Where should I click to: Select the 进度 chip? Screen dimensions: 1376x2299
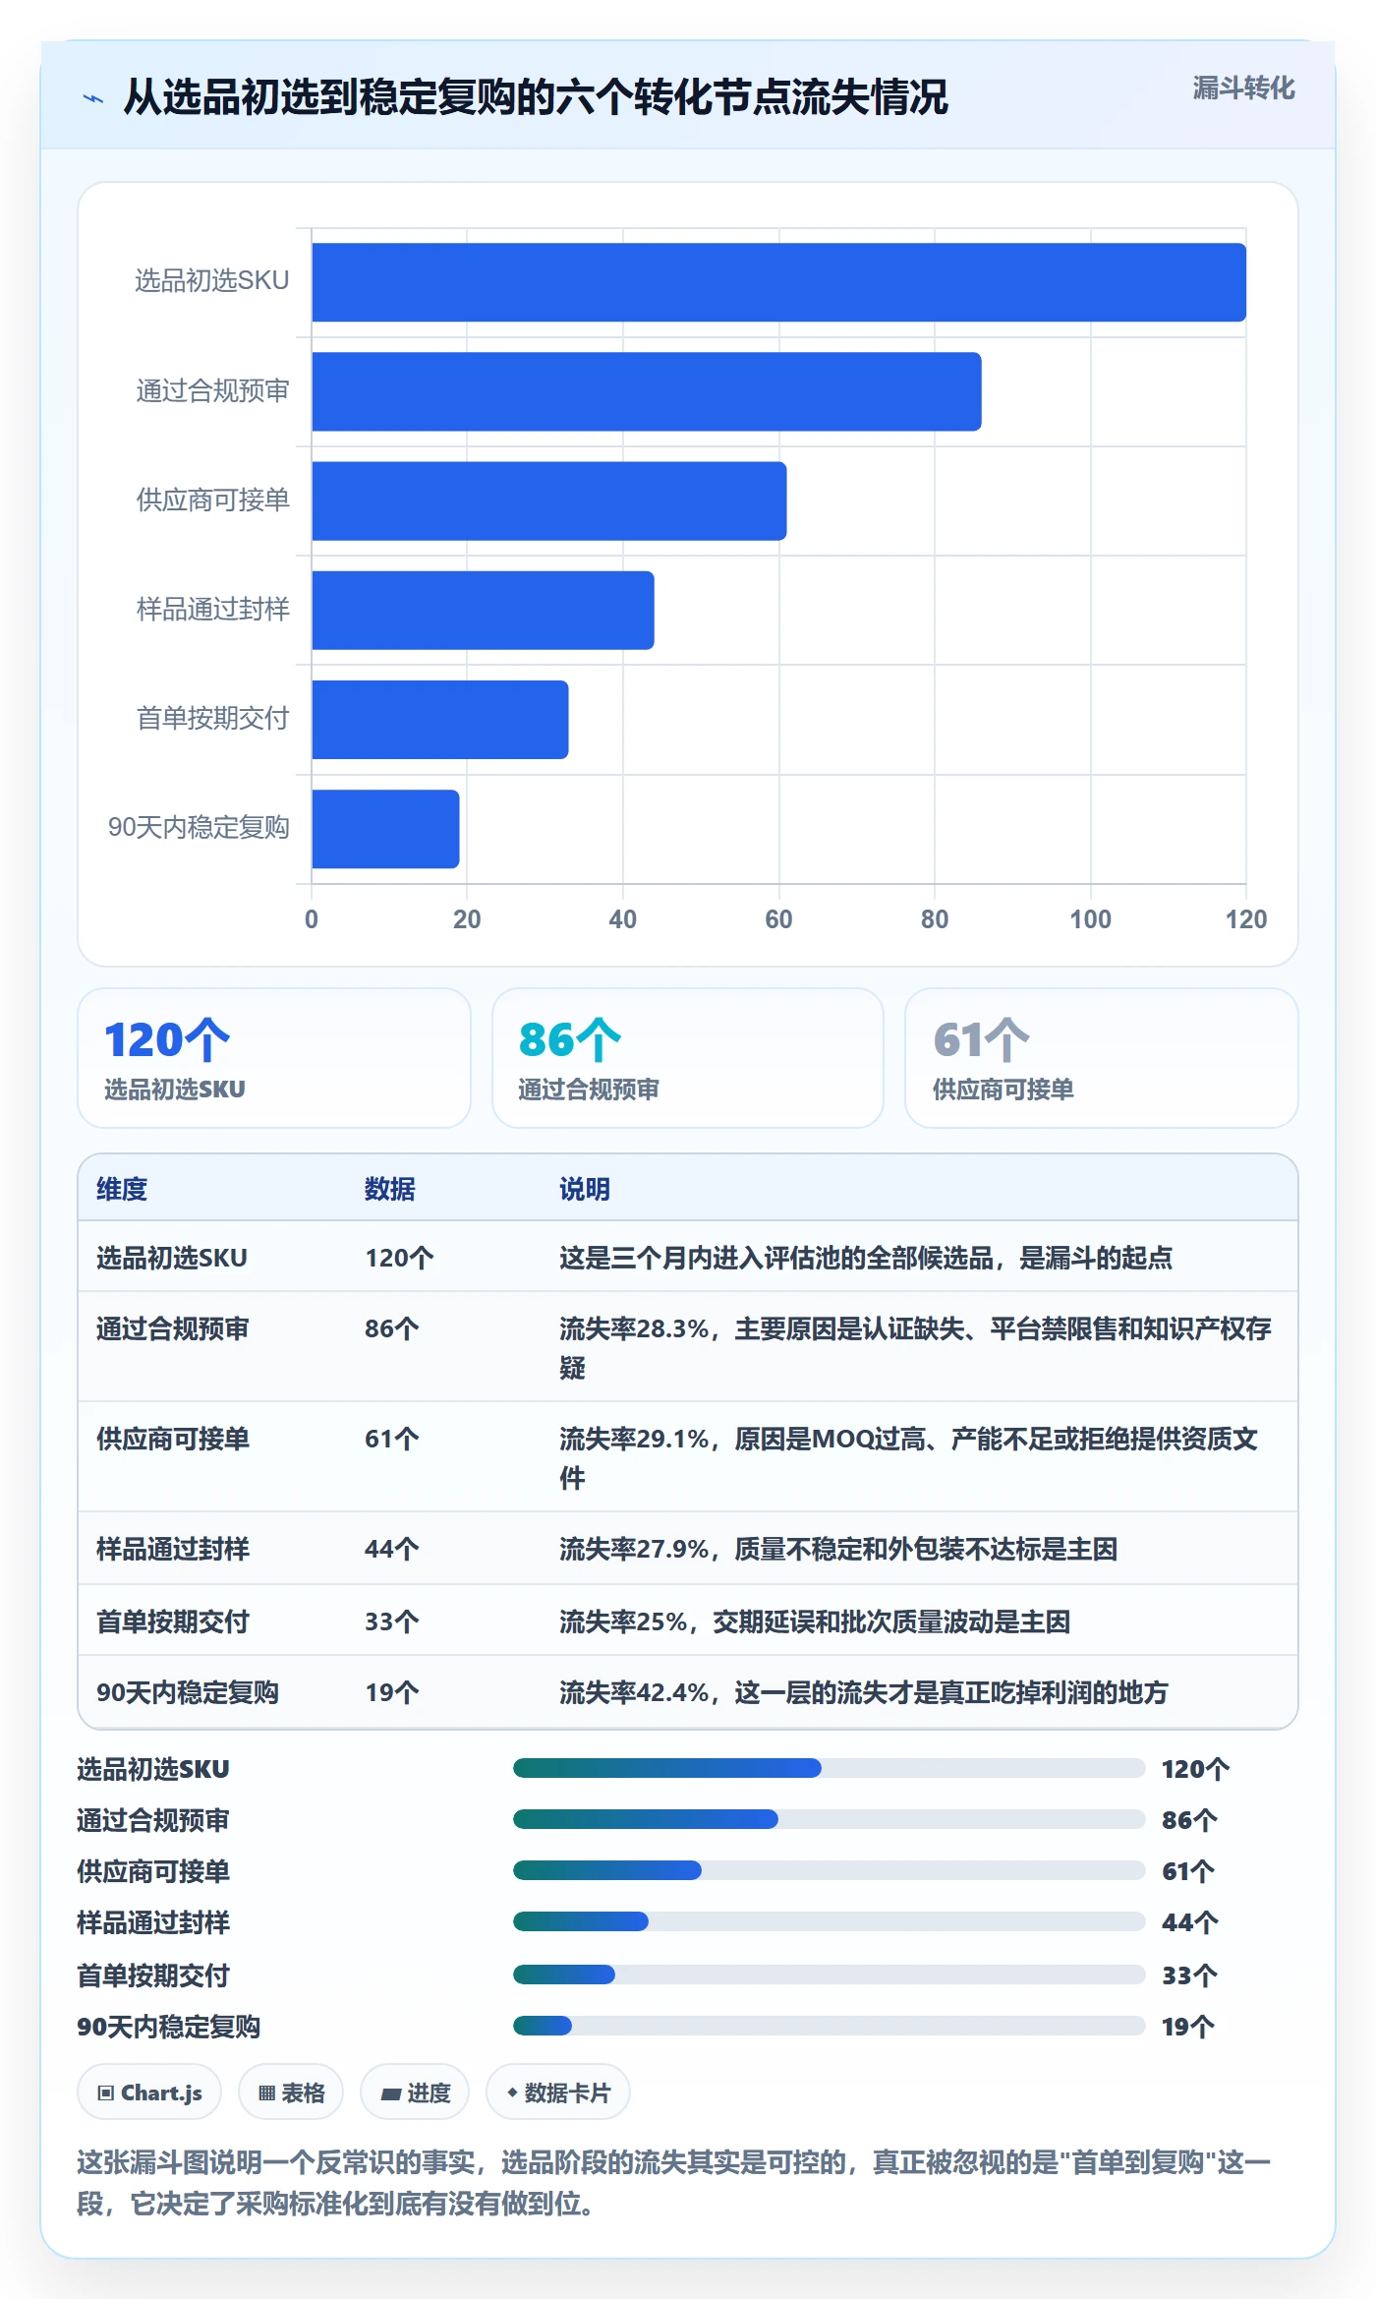[x=415, y=2093]
